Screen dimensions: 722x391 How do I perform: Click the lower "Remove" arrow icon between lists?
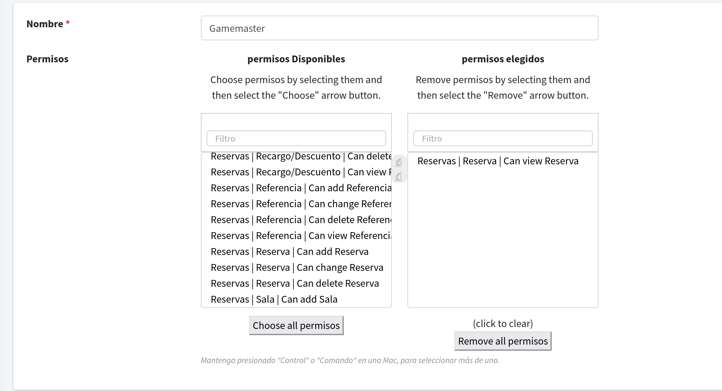click(399, 176)
